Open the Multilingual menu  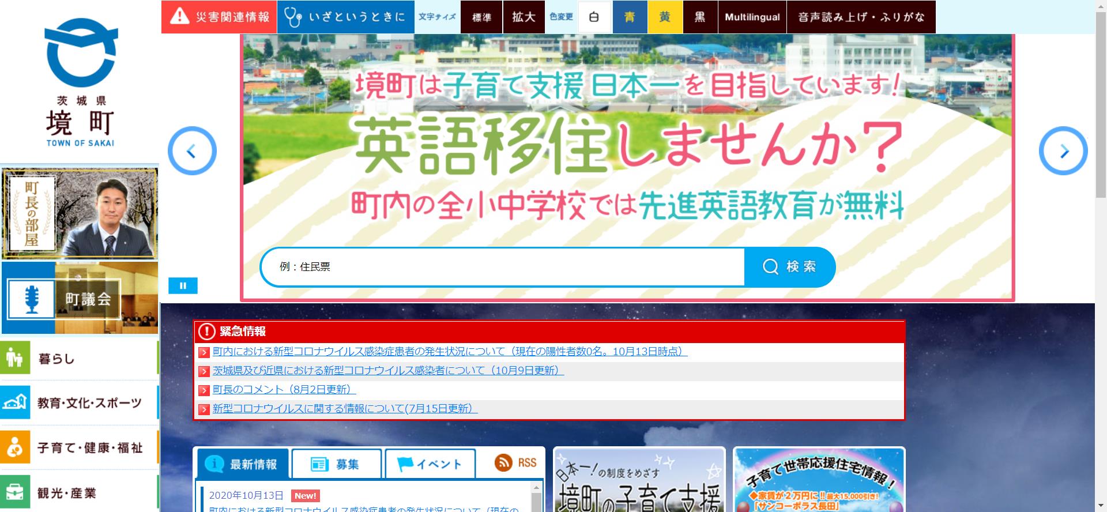pyautogui.click(x=752, y=17)
